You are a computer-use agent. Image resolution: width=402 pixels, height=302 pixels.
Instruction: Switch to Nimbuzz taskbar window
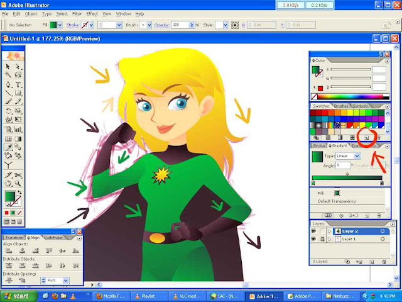(340, 296)
